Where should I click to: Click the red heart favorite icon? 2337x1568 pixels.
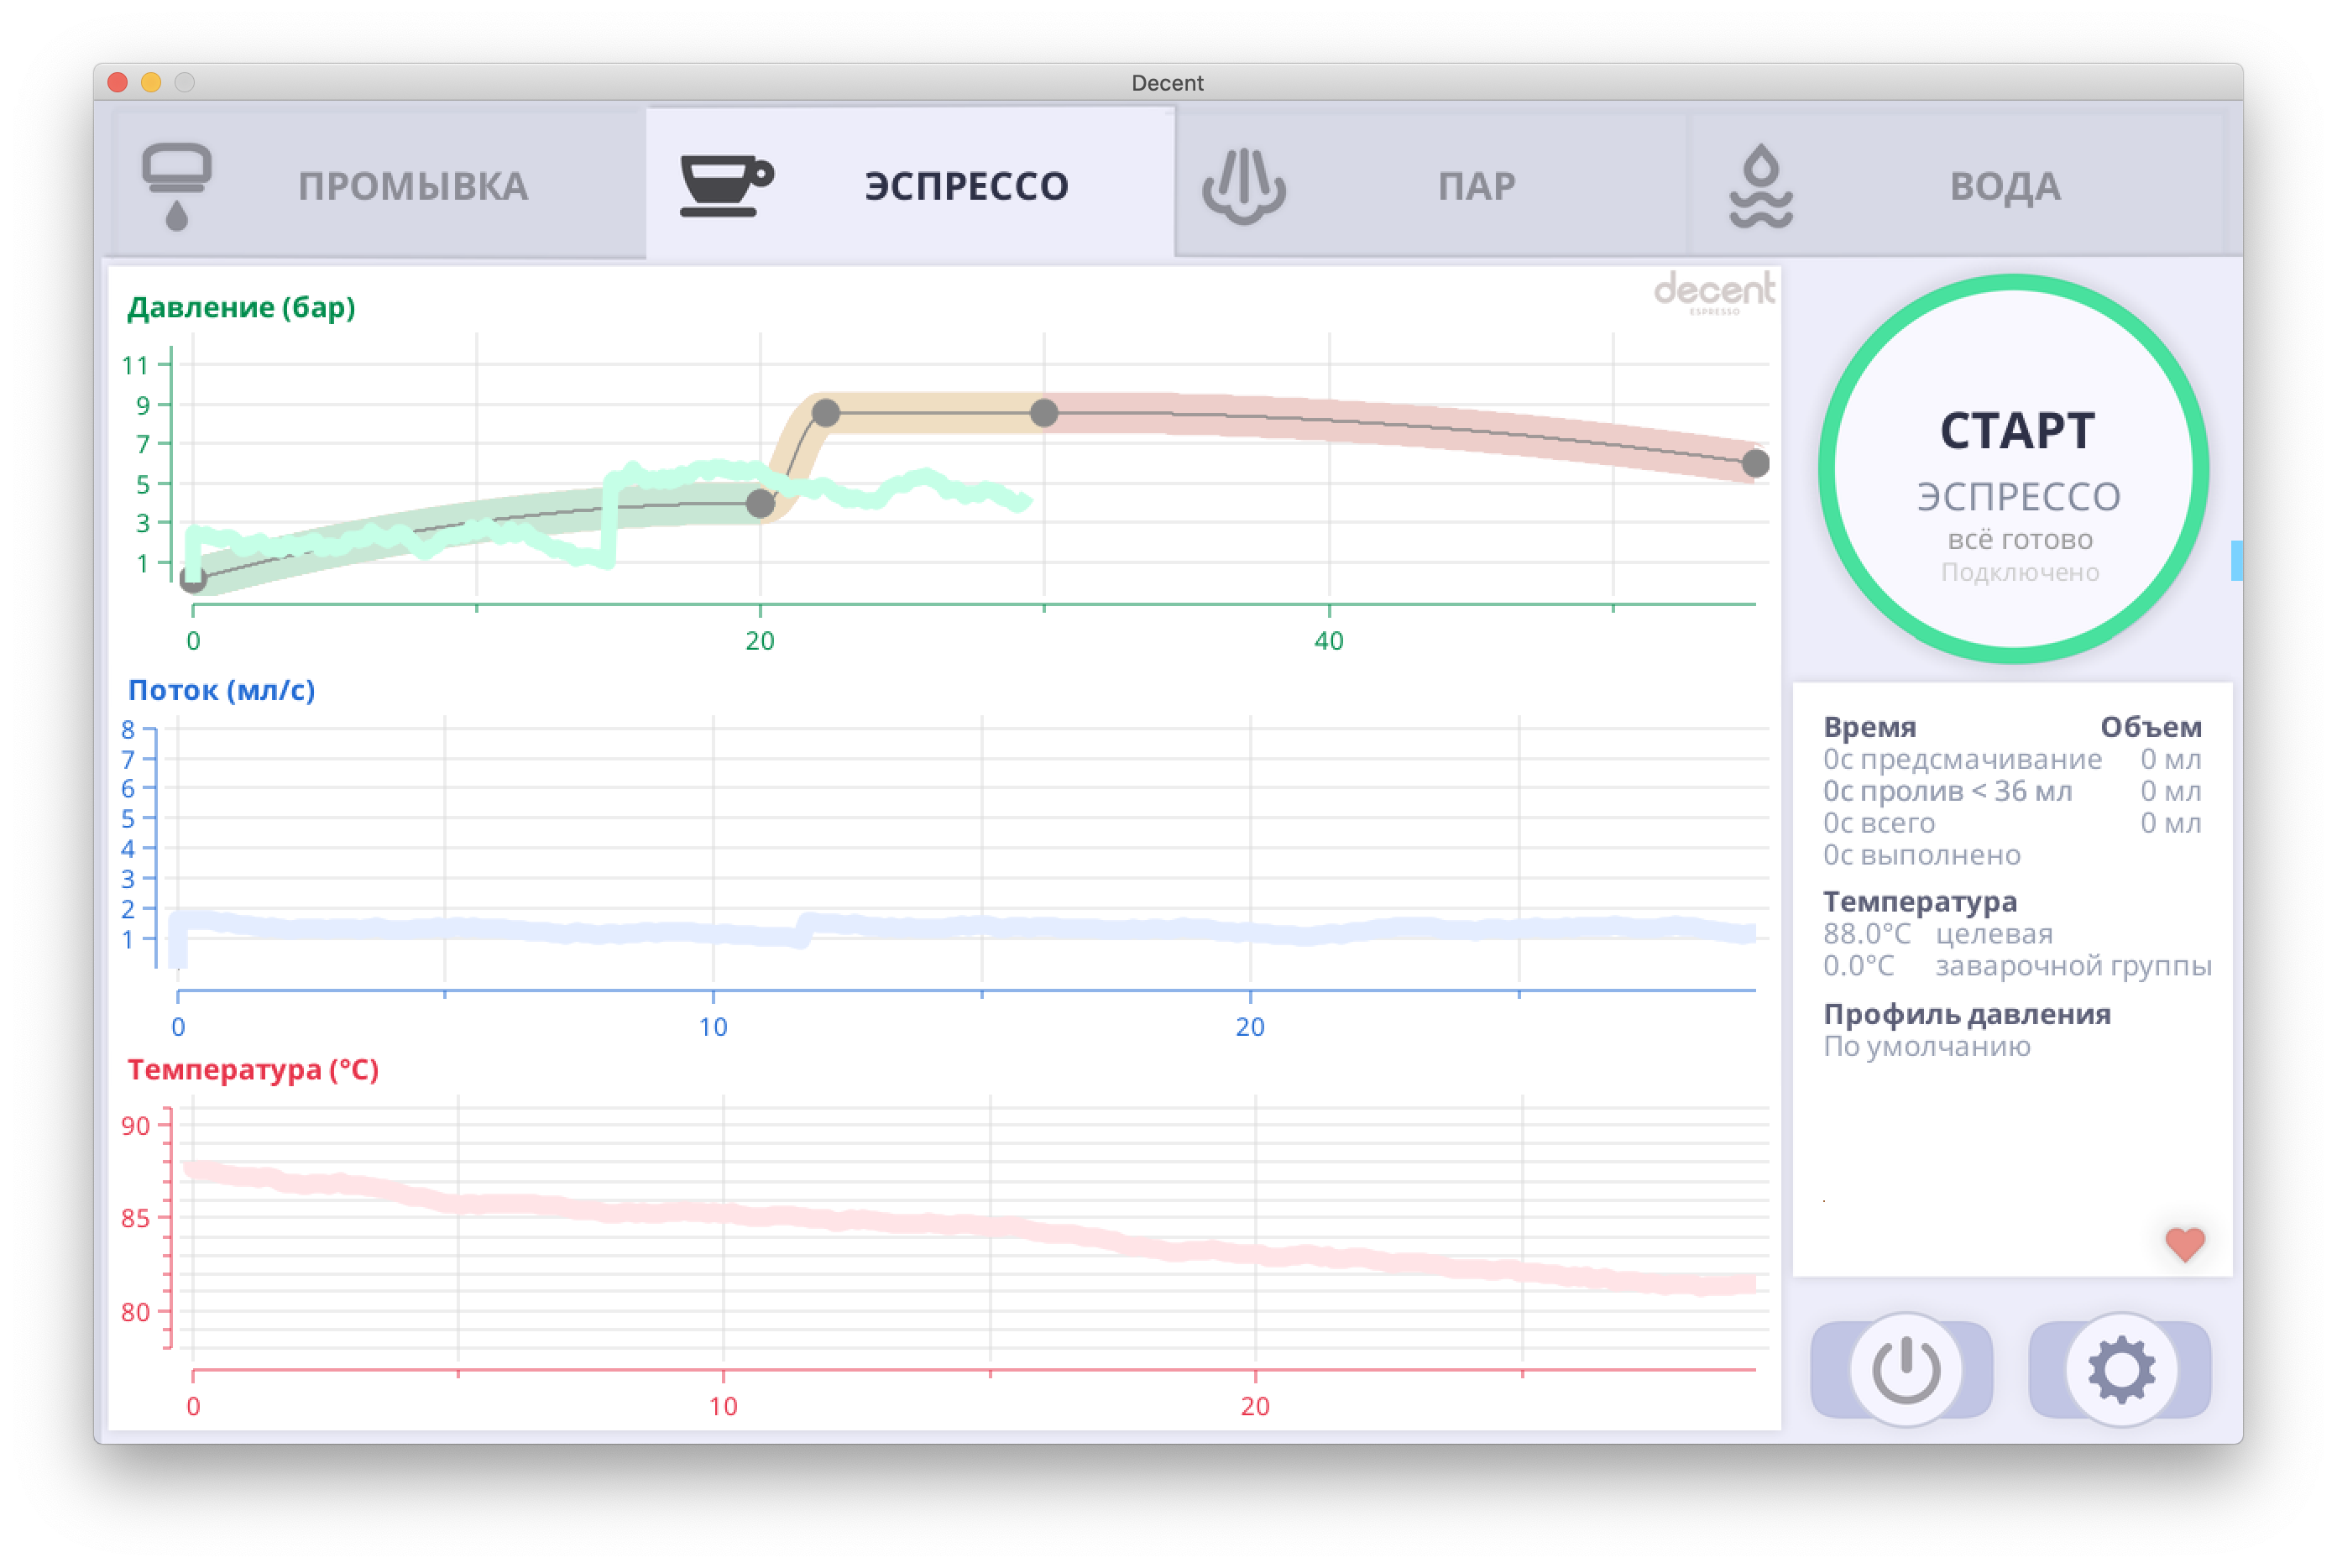(x=2184, y=1244)
